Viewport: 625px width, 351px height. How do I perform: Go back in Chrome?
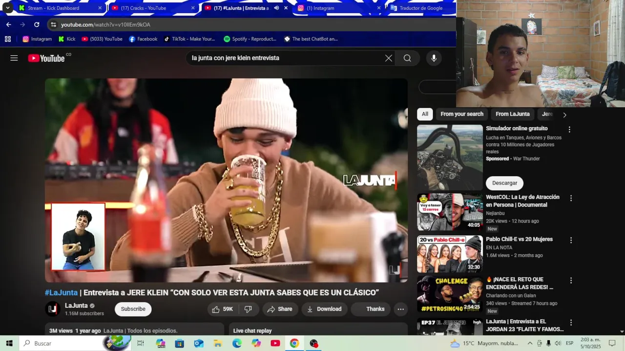click(x=8, y=24)
